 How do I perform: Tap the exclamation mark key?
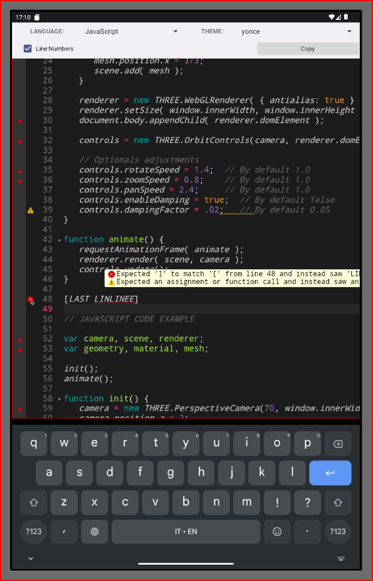coord(277,502)
